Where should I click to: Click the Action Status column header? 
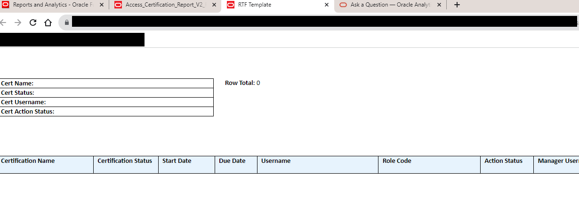click(507, 165)
